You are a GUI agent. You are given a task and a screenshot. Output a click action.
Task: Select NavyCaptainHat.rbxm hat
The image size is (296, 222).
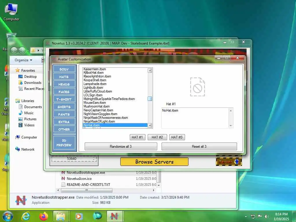(x=115, y=110)
